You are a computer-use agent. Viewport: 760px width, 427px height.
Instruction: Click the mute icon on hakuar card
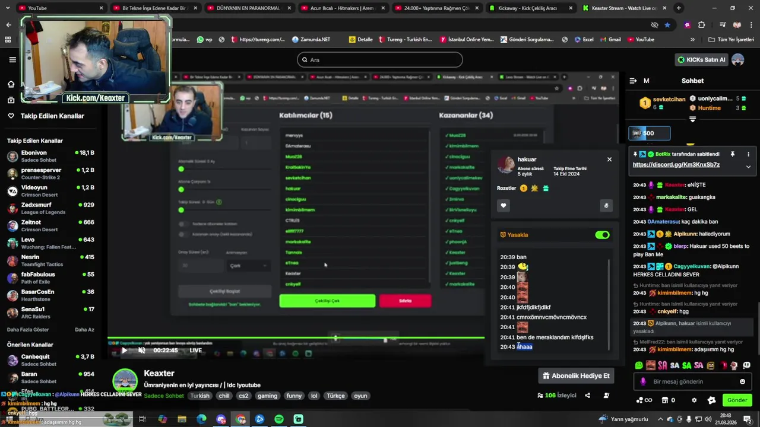[606, 206]
